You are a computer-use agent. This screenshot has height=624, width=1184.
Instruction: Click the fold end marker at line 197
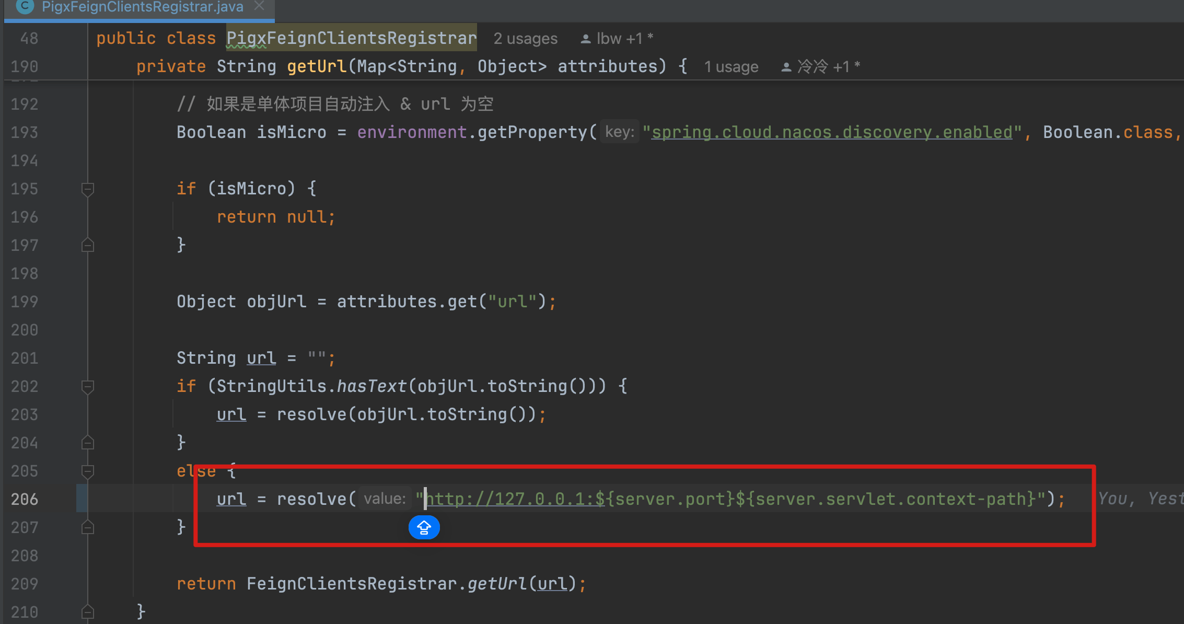[88, 245]
